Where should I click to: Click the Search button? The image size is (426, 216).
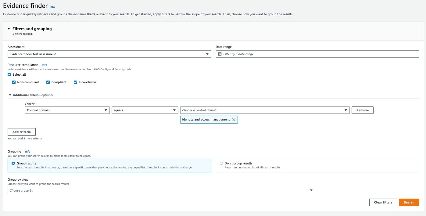[x=409, y=202]
